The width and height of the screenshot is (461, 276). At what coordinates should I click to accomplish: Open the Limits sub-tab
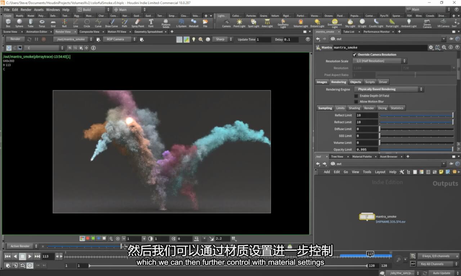[340, 108]
